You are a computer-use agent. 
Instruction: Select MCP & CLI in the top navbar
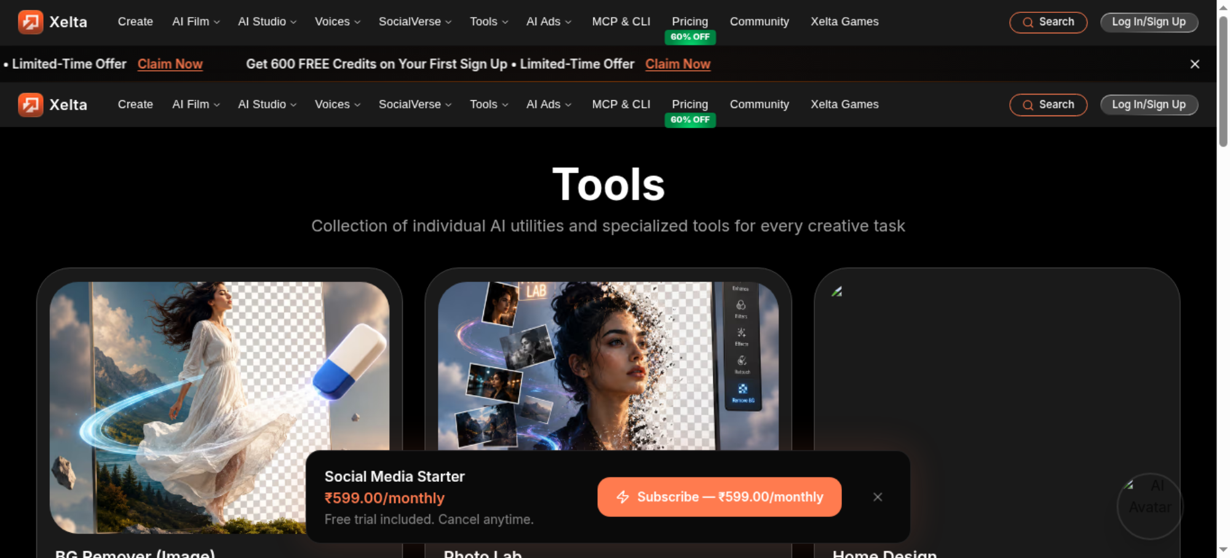tap(621, 22)
